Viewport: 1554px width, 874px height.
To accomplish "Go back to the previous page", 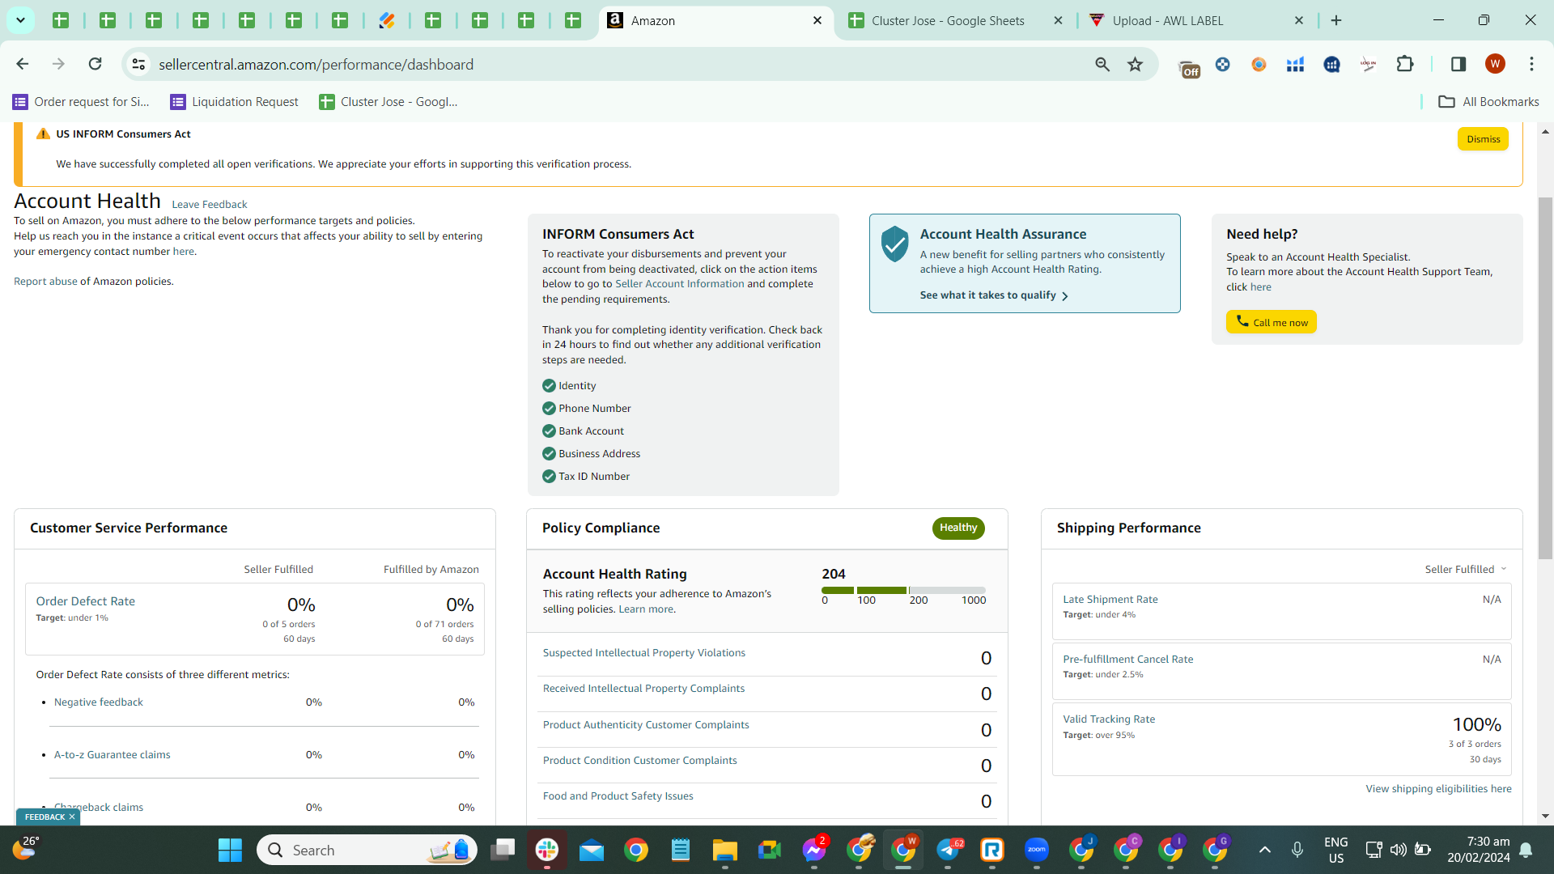I will (x=23, y=64).
